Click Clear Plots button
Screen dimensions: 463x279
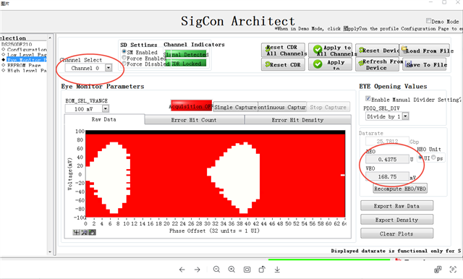396,233
